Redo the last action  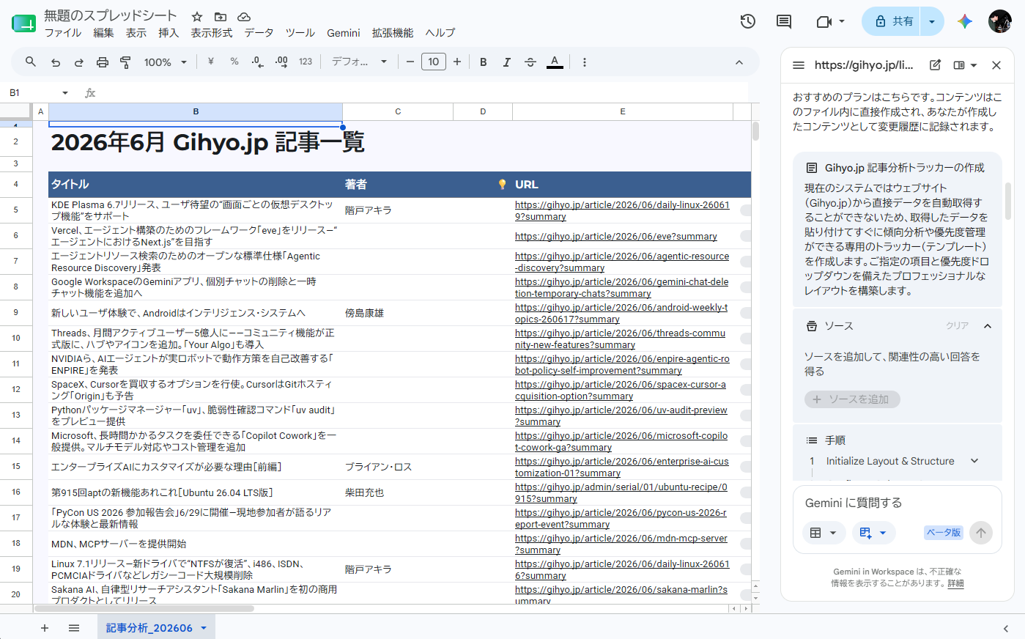coord(79,62)
